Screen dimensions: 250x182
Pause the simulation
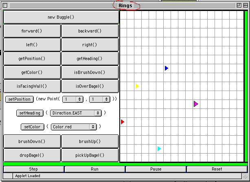pyautogui.click(x=156, y=169)
